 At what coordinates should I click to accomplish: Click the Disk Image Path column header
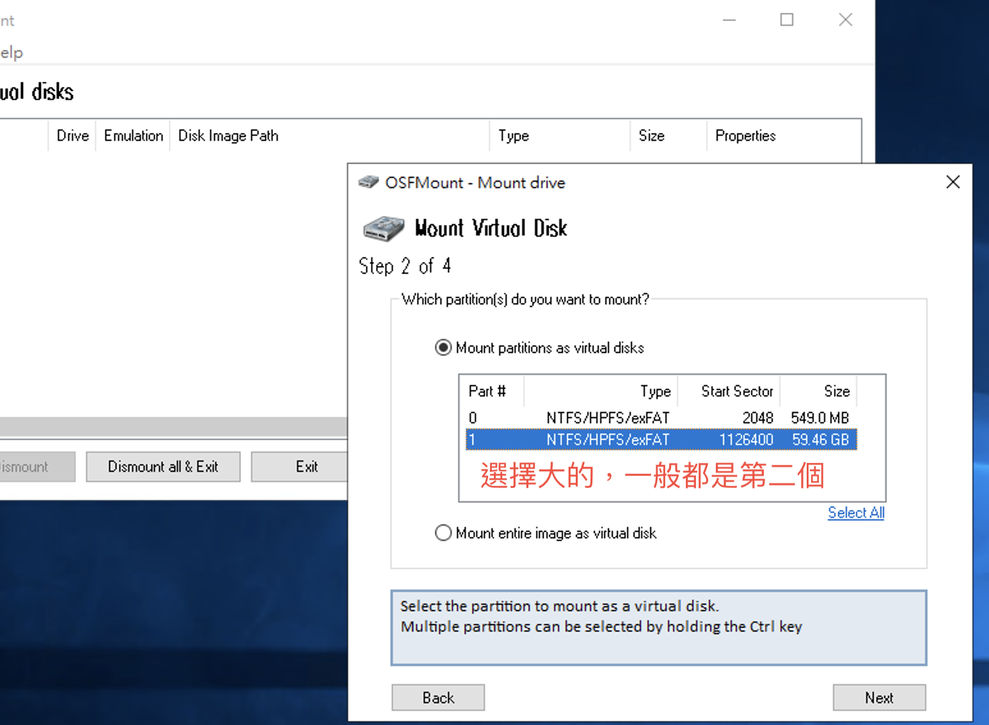click(x=228, y=136)
